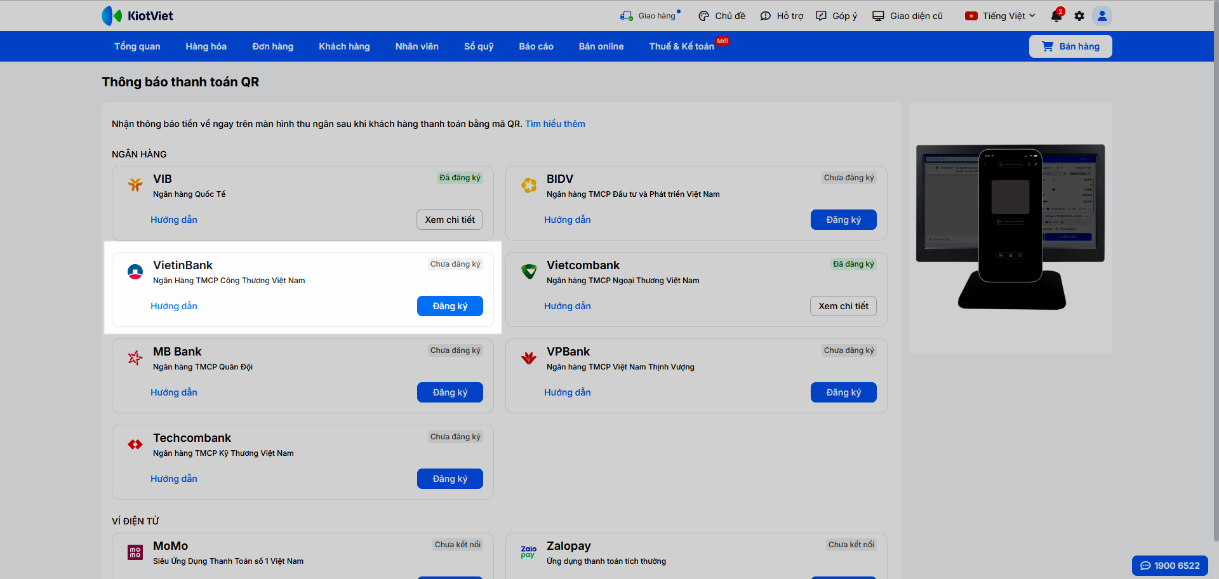Click the VÍ ĐIỆN TỬ section label
1219x579 pixels.
135,521
